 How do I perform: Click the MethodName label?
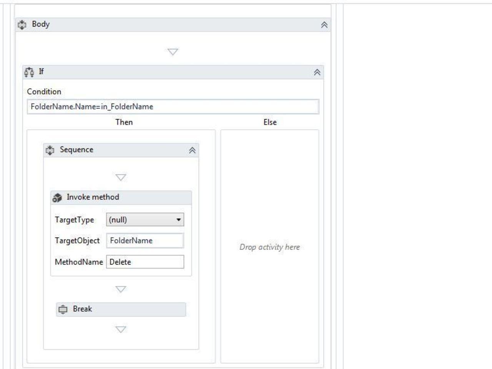tap(79, 262)
